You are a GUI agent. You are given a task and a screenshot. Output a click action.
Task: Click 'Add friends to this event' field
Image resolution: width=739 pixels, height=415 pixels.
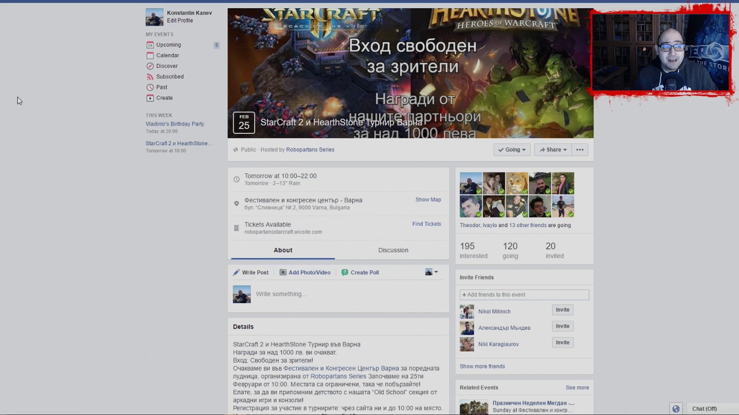pos(524,295)
